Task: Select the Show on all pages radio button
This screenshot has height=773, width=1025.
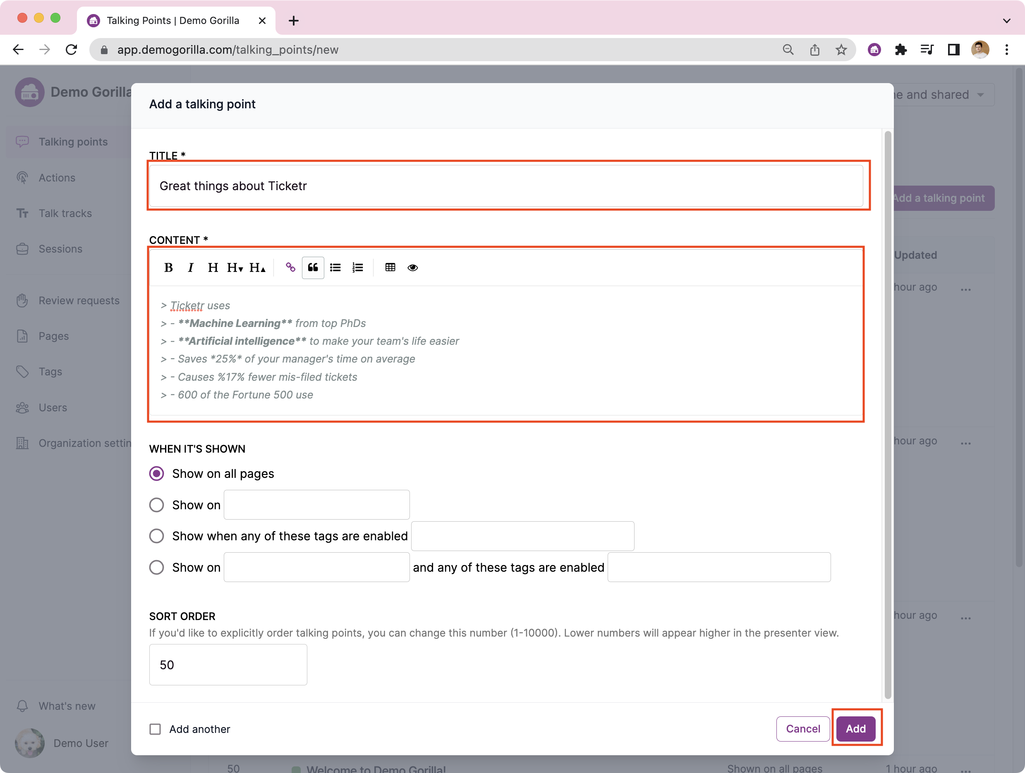Action: pyautogui.click(x=157, y=473)
